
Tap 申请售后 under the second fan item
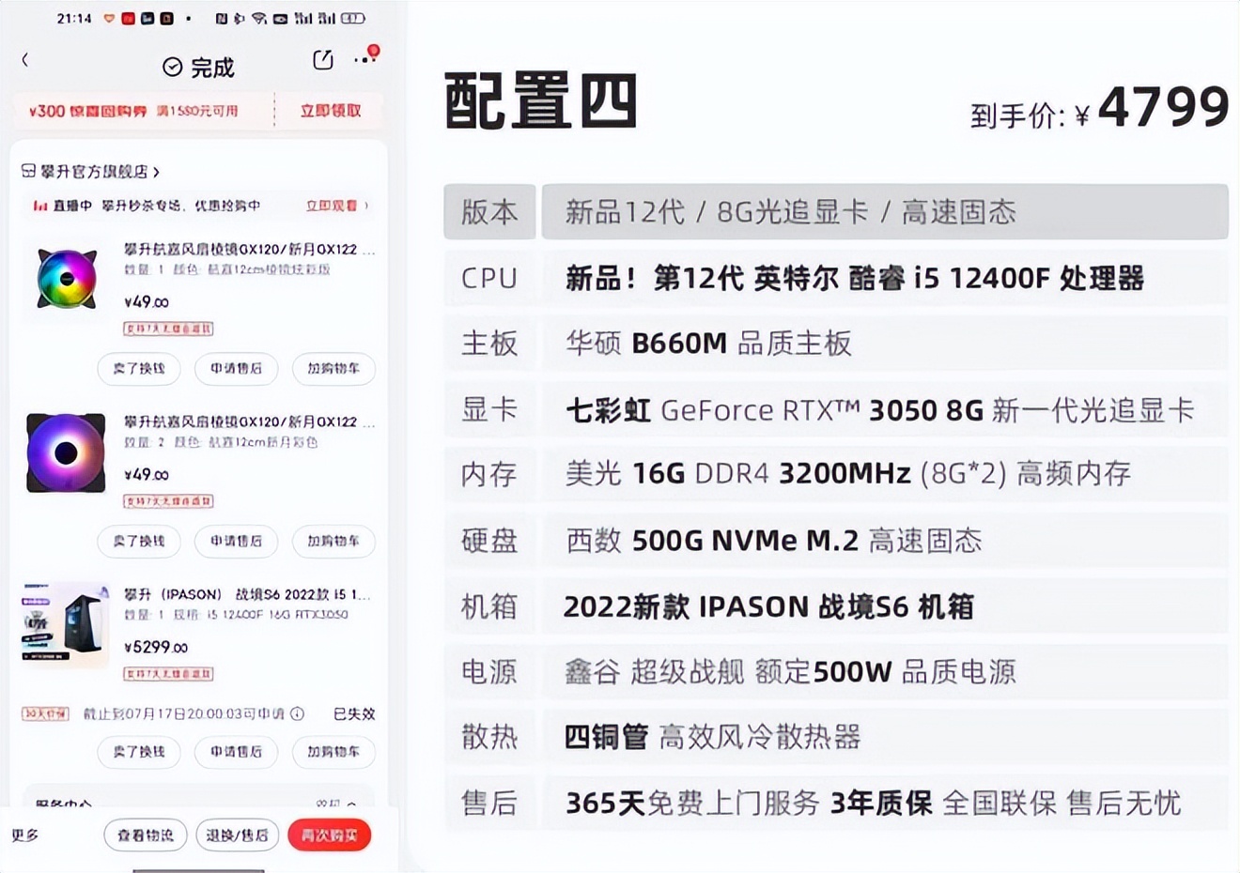pyautogui.click(x=236, y=542)
